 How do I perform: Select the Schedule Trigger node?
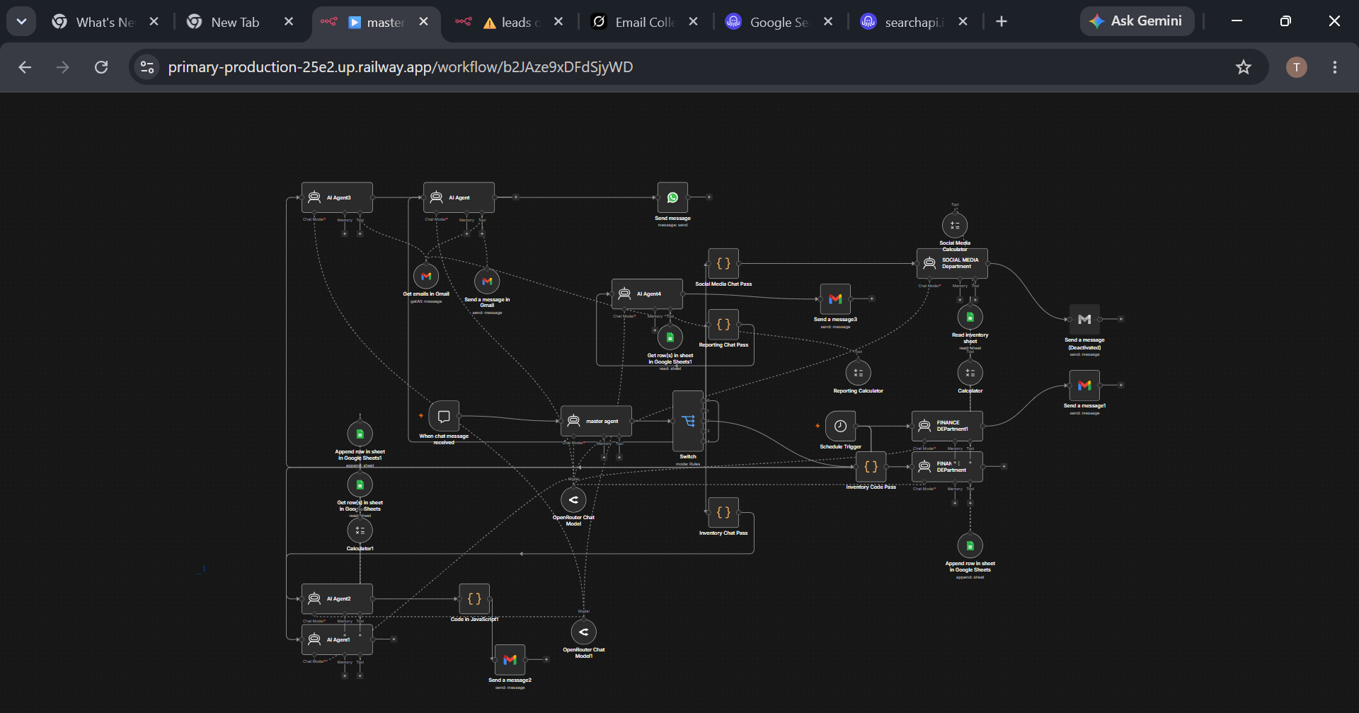click(x=840, y=426)
